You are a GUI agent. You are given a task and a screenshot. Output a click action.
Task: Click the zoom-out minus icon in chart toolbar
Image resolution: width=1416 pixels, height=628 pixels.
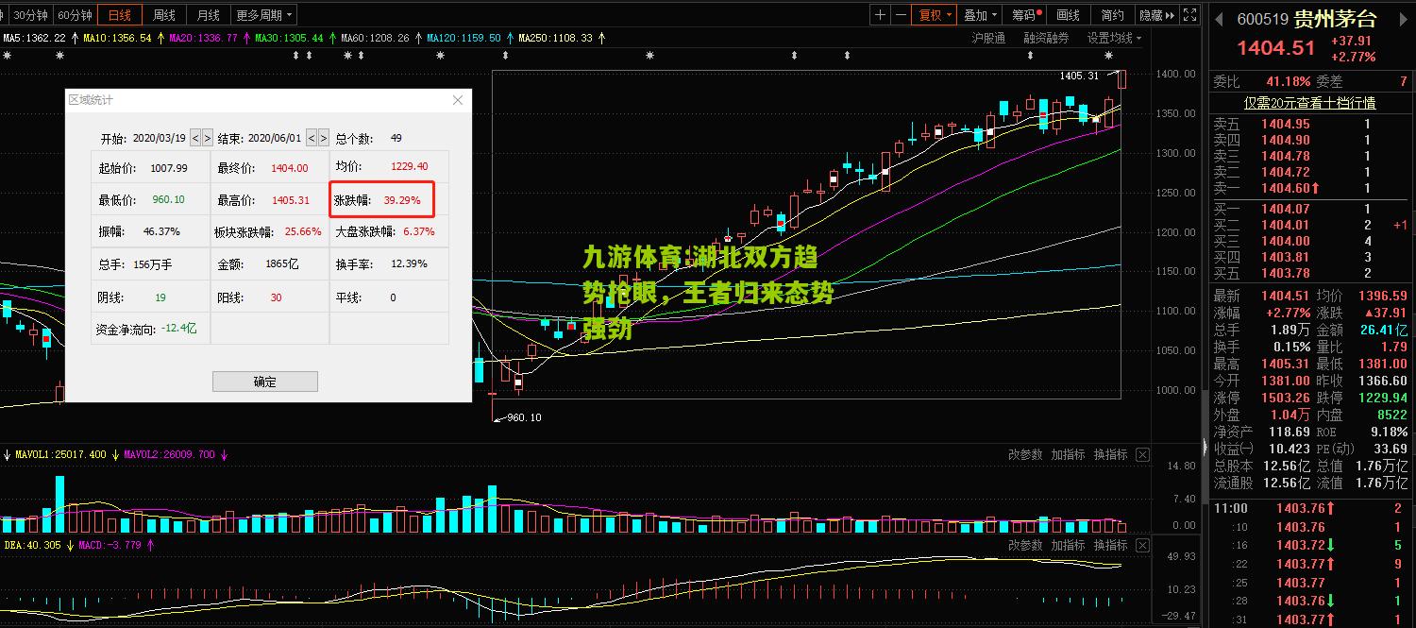[x=902, y=15]
